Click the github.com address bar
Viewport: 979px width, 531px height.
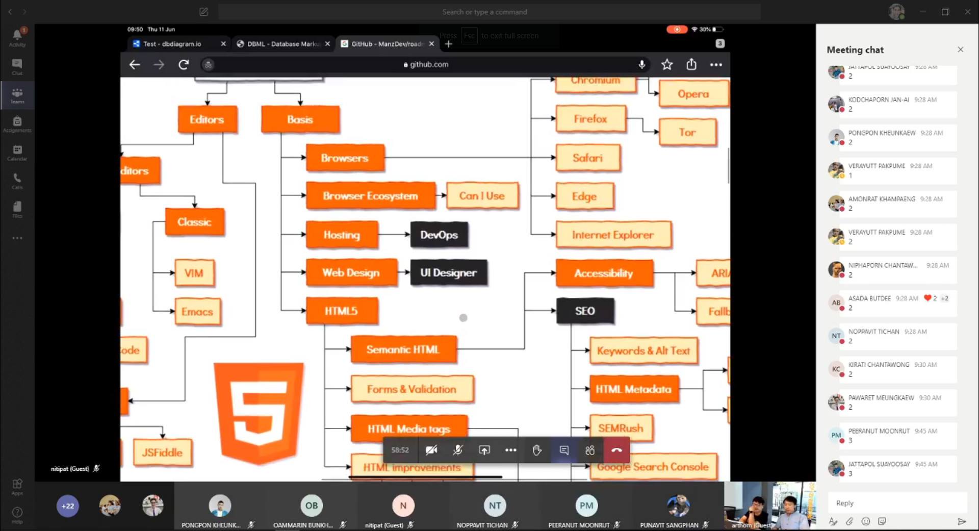426,64
